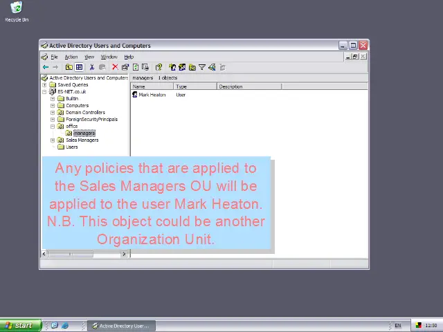Screen dimensions: 443x332
Task: Select the ES-NET.co.uk domain
Action: click(72, 92)
